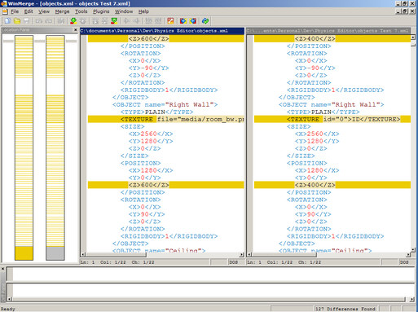Click left pane <Y>1280</Y> line
Screen dimensions: 418x312
(x=151, y=141)
